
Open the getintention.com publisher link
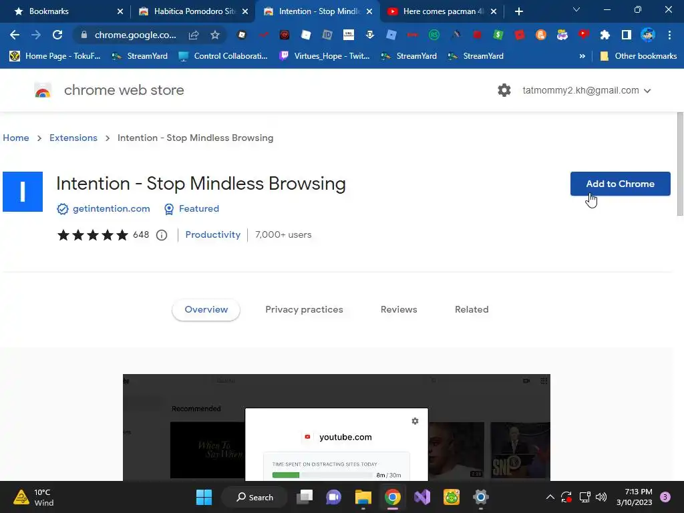click(x=112, y=208)
